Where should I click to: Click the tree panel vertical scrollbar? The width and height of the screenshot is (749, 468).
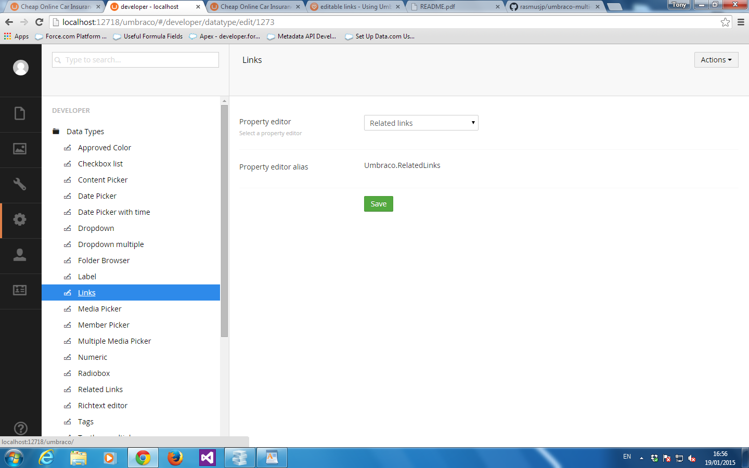224,221
